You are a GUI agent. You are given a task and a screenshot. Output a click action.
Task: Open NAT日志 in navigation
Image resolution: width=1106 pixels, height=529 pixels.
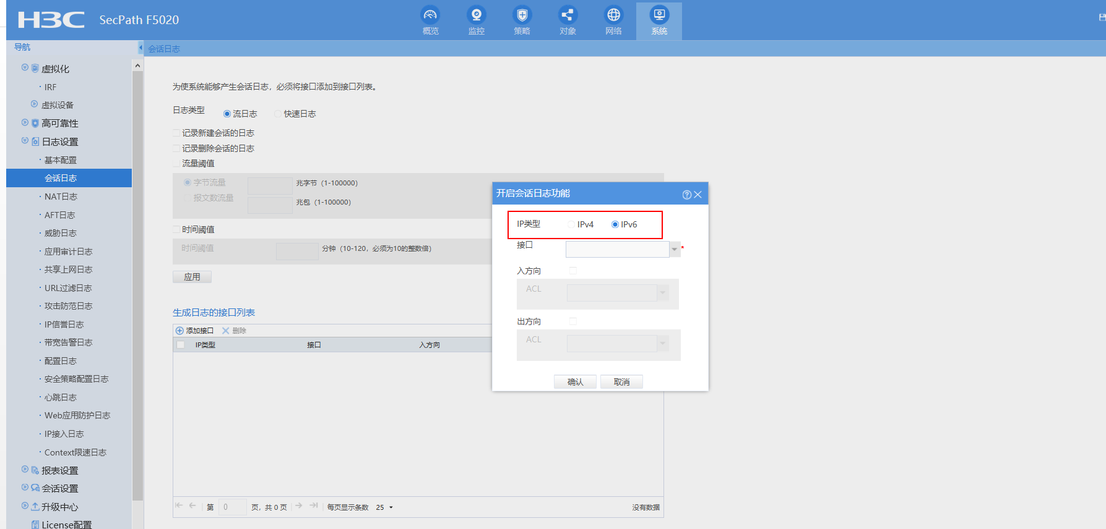pos(61,197)
